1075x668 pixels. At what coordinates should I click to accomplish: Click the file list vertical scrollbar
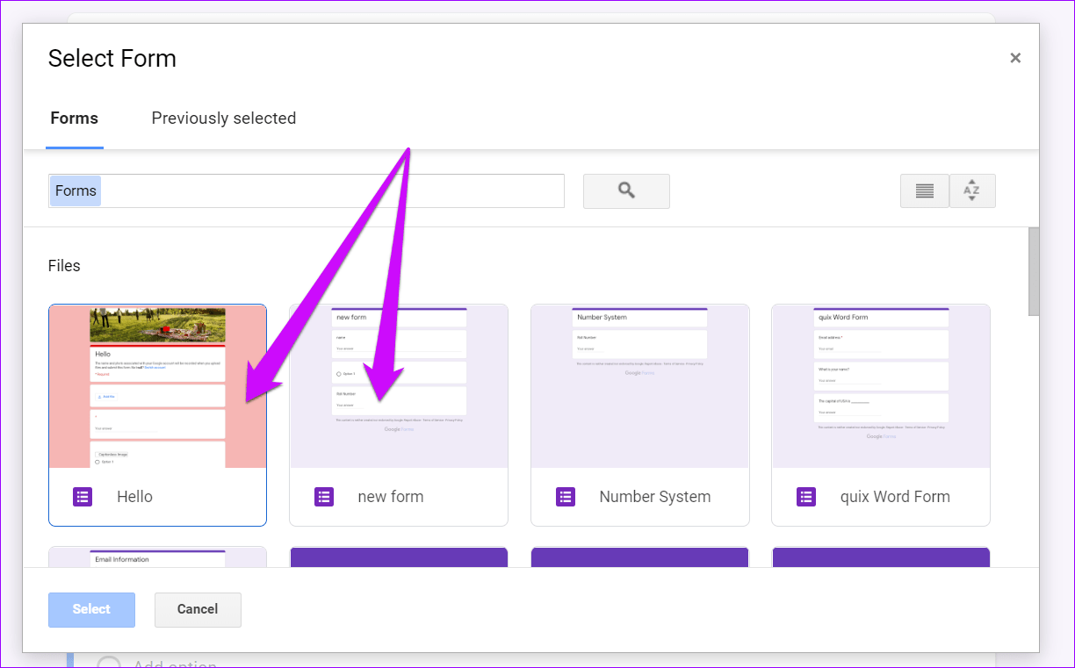click(x=1034, y=272)
